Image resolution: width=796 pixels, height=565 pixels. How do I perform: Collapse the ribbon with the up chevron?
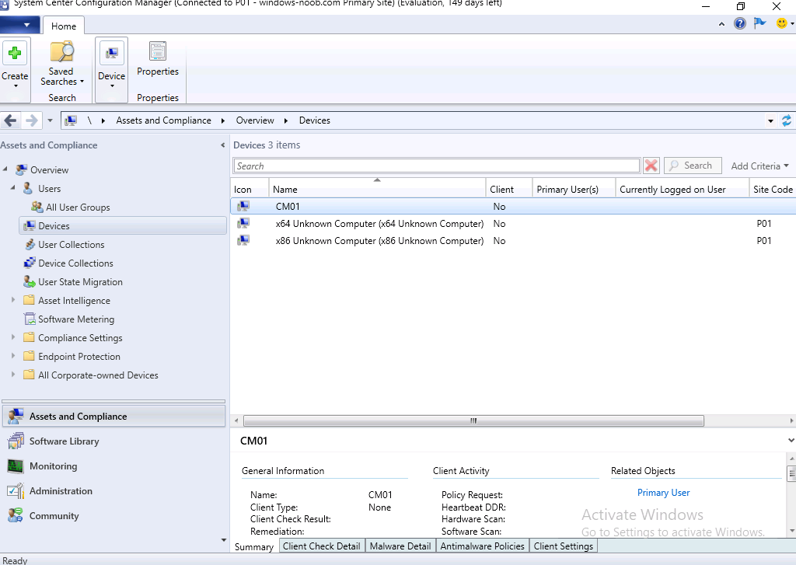pos(721,24)
